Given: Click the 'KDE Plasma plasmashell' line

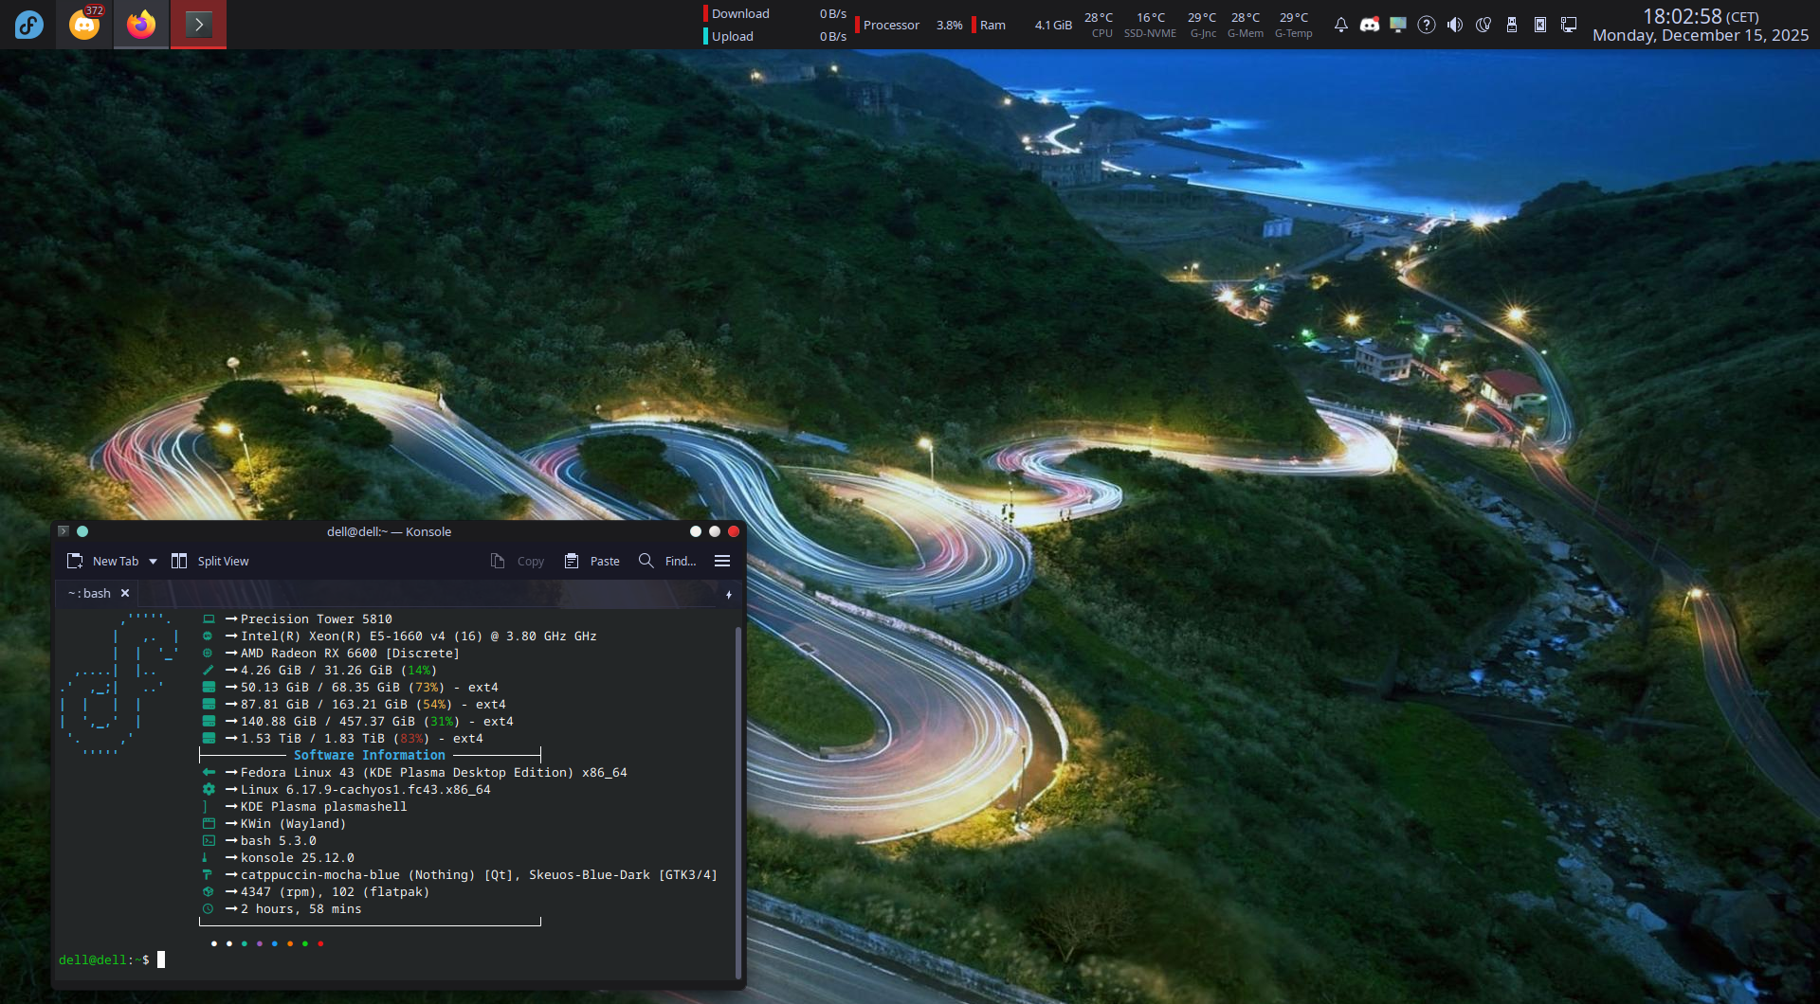Looking at the screenshot, I should point(324,806).
